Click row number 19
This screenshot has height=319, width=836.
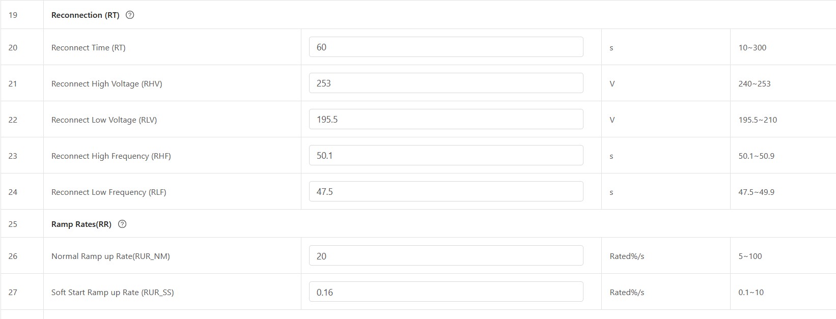[13, 15]
